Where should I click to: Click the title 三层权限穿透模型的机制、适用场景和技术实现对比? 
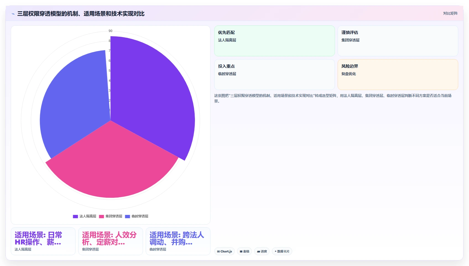81,14
